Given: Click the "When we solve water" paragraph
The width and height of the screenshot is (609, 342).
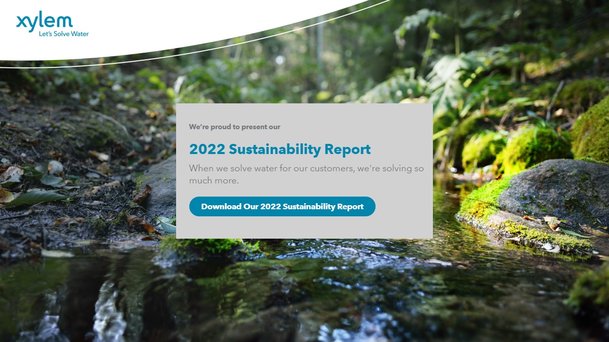Looking at the screenshot, I should pos(306,174).
